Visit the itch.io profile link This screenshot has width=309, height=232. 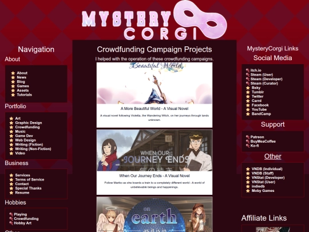[x=256, y=70]
